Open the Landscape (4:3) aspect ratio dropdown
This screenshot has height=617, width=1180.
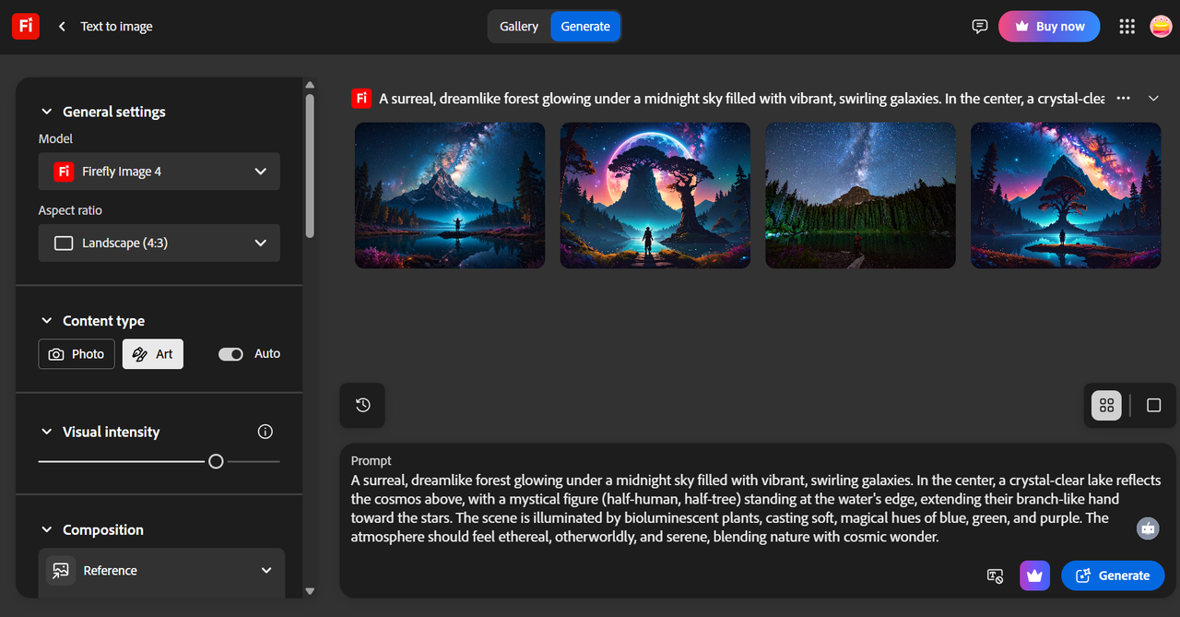[x=159, y=243]
